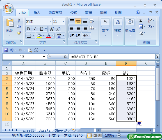The width and height of the screenshot is (162, 140).
Task: Click the wén phonetic guide icon
Action: [x=59, y=36]
